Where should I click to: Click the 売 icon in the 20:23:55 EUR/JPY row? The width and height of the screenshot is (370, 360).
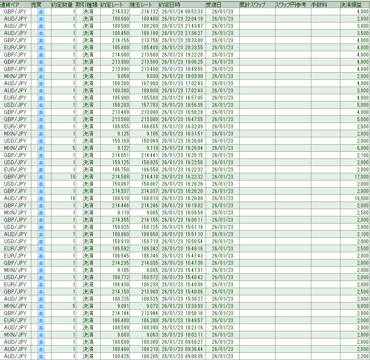coord(41,48)
